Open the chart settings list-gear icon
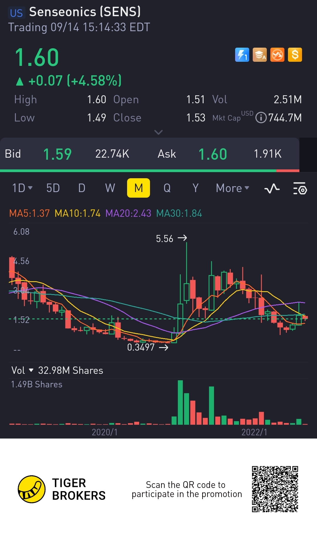This screenshot has width=317, height=540. 300,188
